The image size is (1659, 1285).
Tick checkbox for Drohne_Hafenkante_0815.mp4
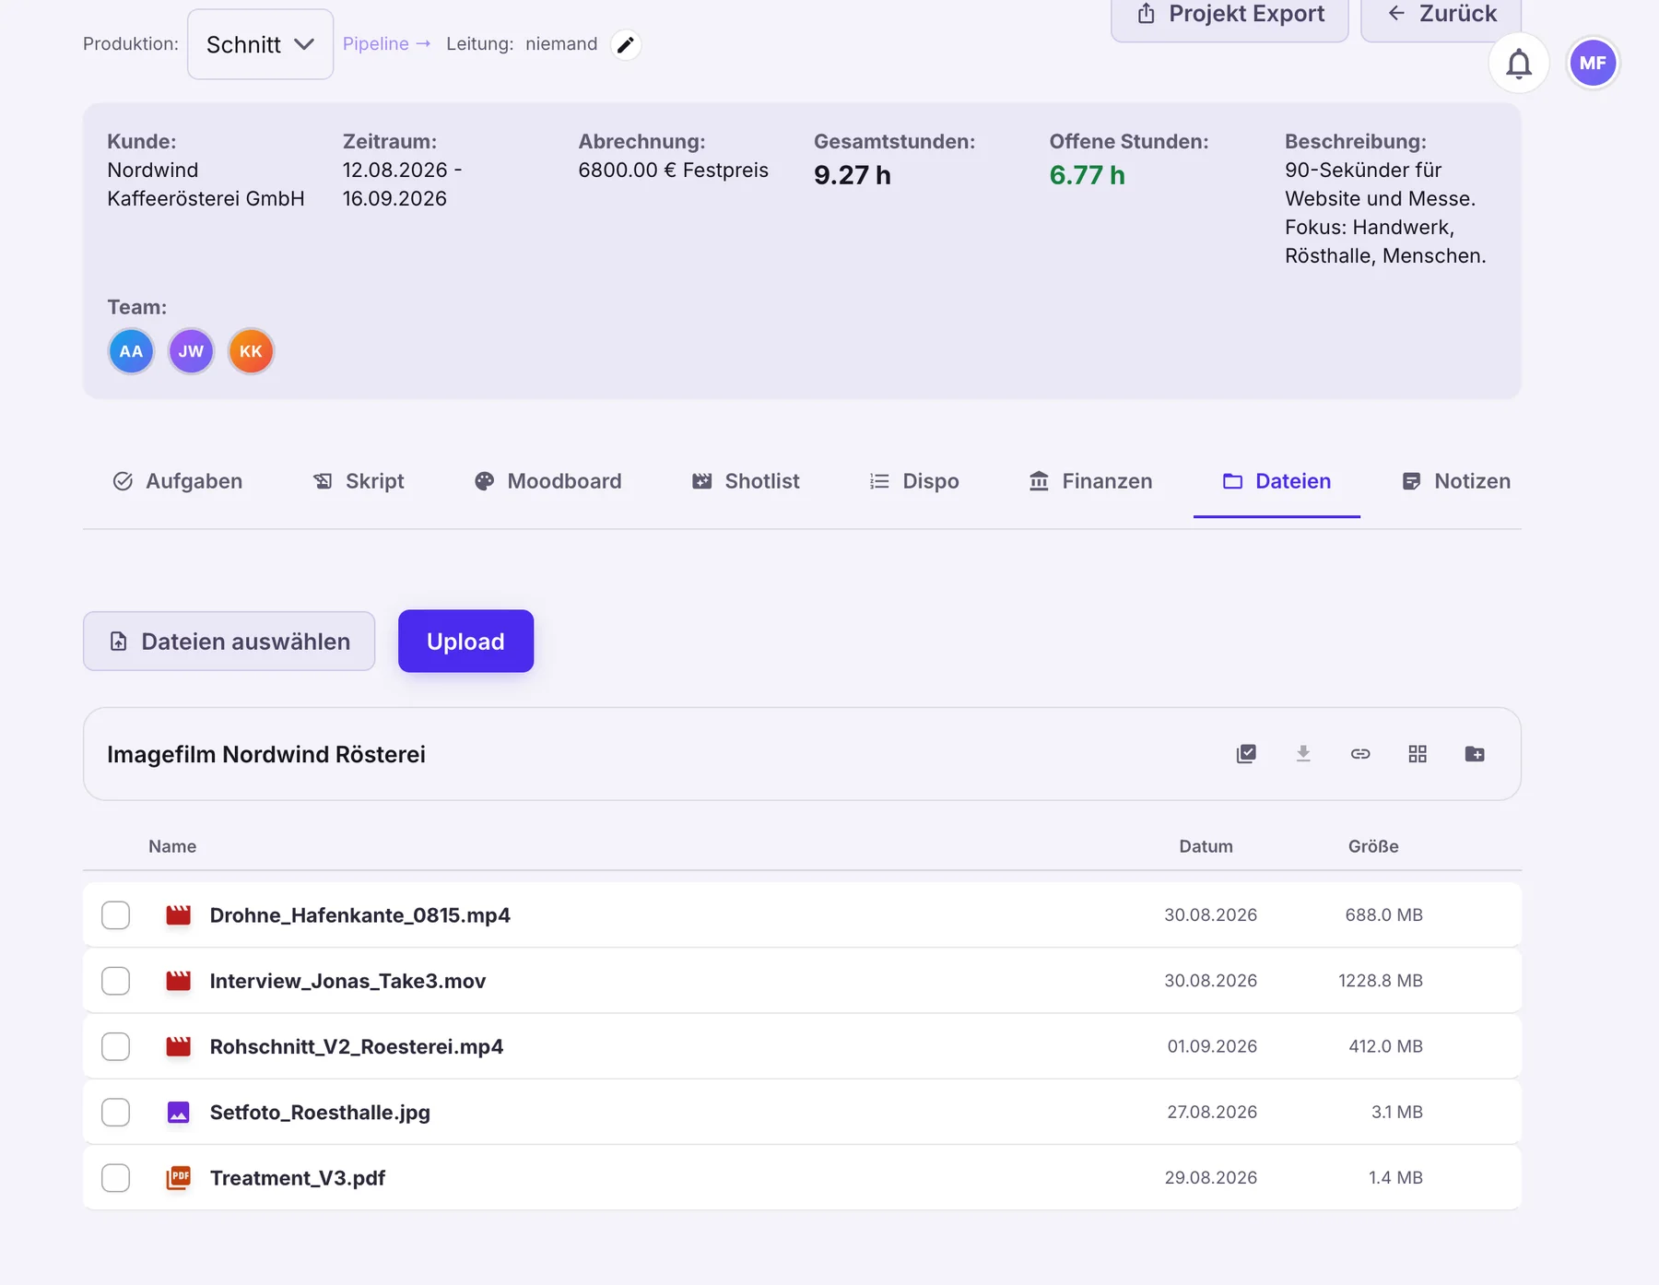pos(115,915)
